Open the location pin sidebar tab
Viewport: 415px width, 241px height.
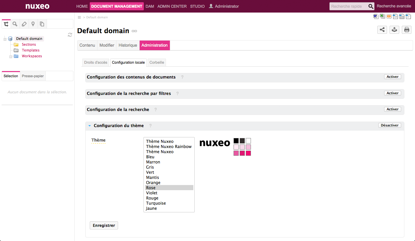click(x=33, y=24)
